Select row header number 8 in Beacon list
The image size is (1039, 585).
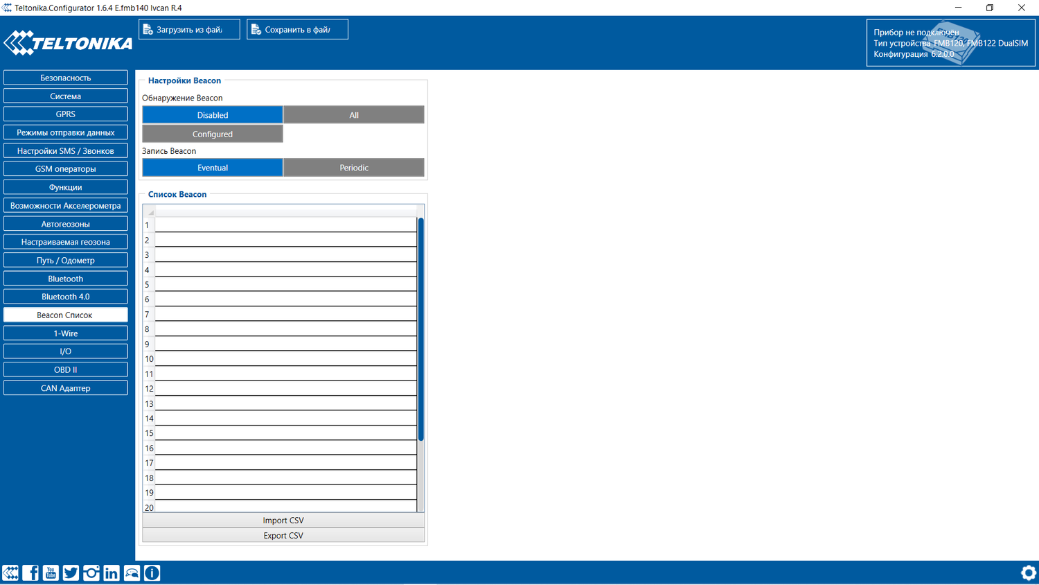[149, 329]
